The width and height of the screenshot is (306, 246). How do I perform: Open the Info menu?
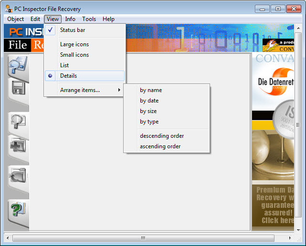(70, 19)
